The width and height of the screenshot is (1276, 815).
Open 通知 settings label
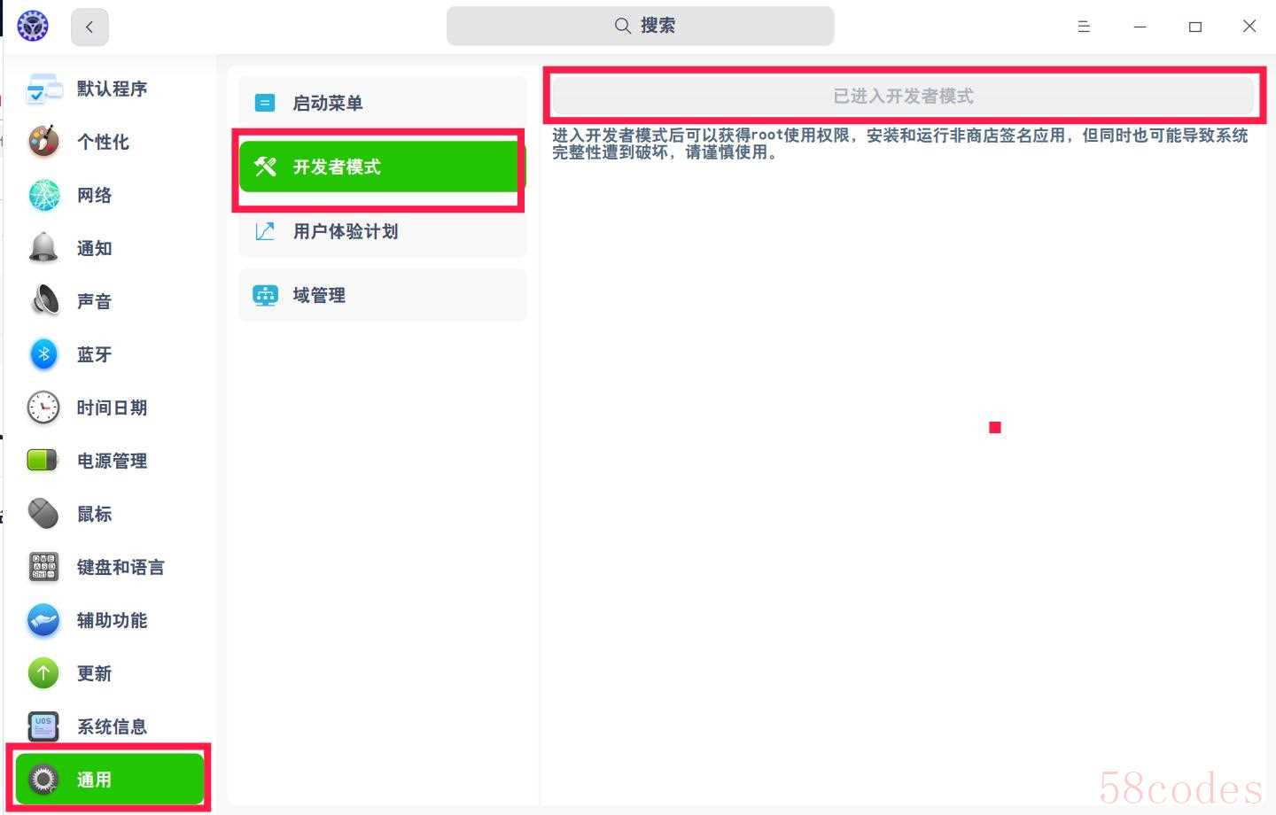[94, 248]
